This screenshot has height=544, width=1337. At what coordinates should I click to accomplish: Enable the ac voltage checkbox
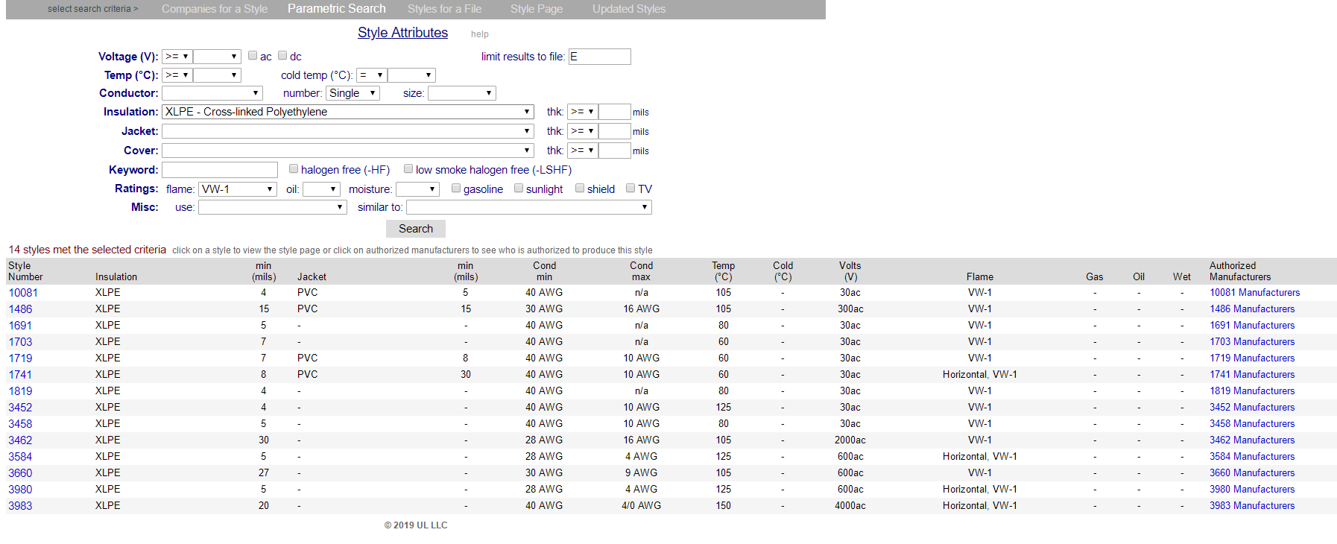253,56
